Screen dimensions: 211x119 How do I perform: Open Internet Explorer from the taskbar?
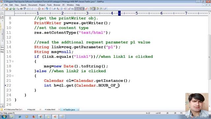coord(20,117)
